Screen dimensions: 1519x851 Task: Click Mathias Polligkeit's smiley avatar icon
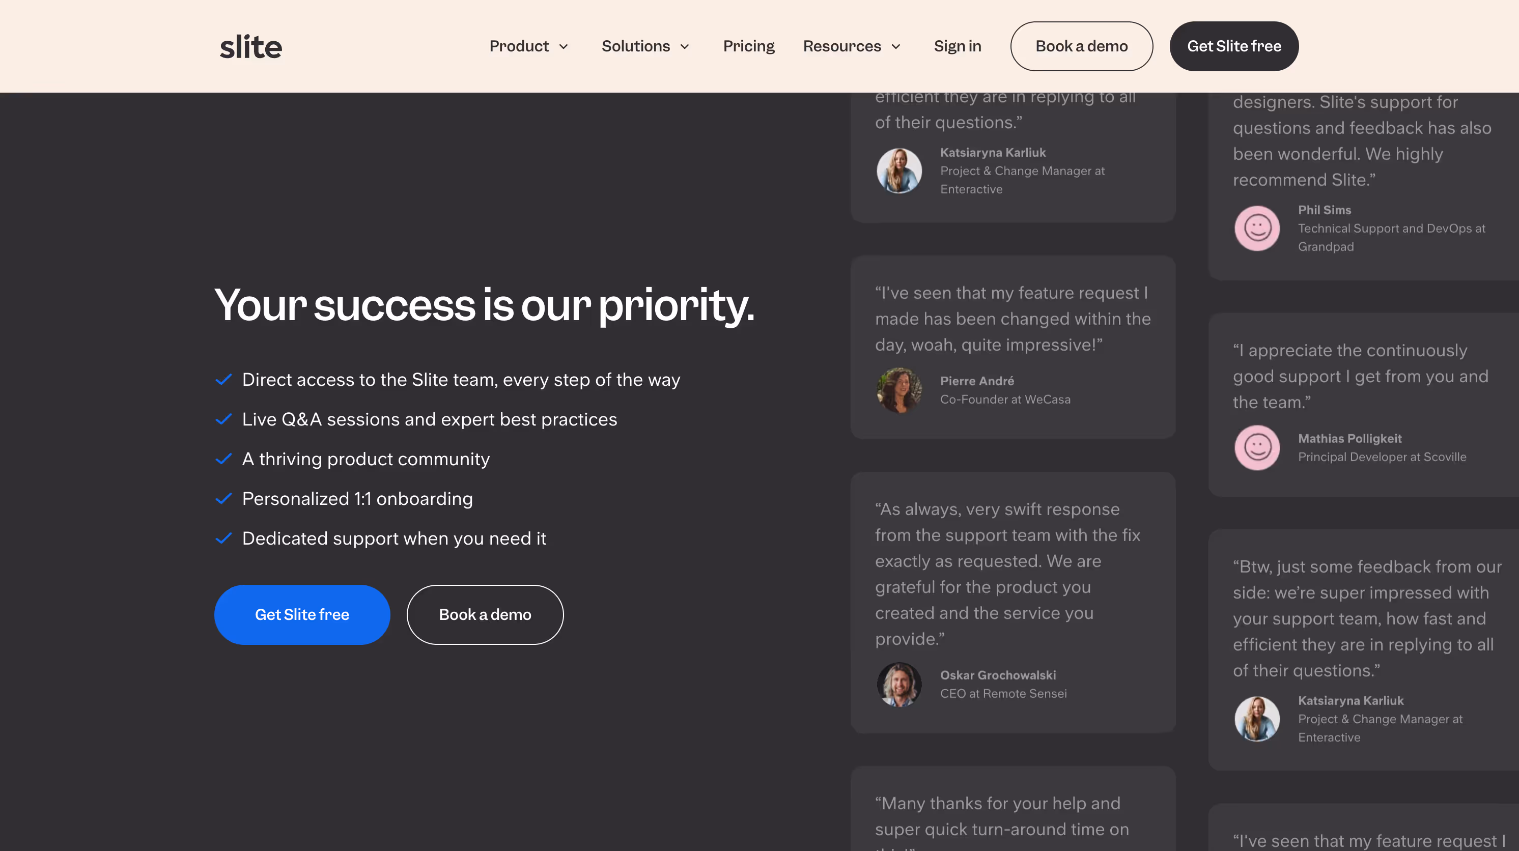[x=1257, y=447]
